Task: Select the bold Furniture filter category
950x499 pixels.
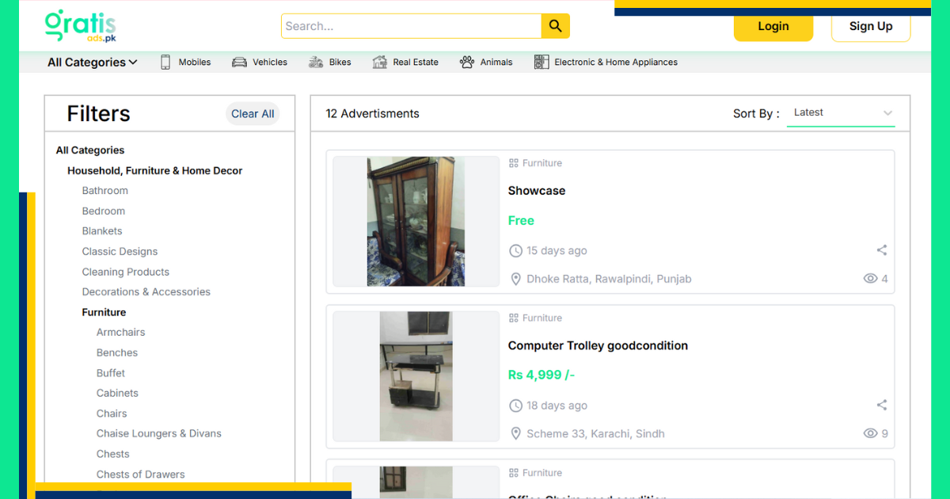Action: tap(104, 312)
